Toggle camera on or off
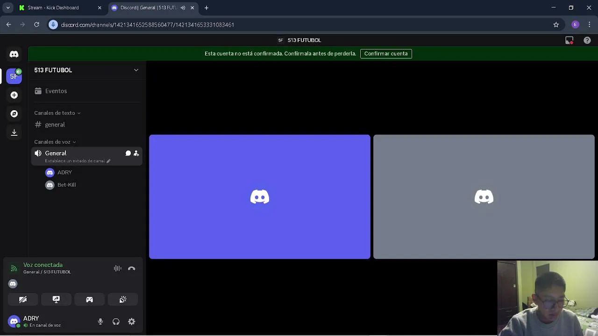 point(23,300)
